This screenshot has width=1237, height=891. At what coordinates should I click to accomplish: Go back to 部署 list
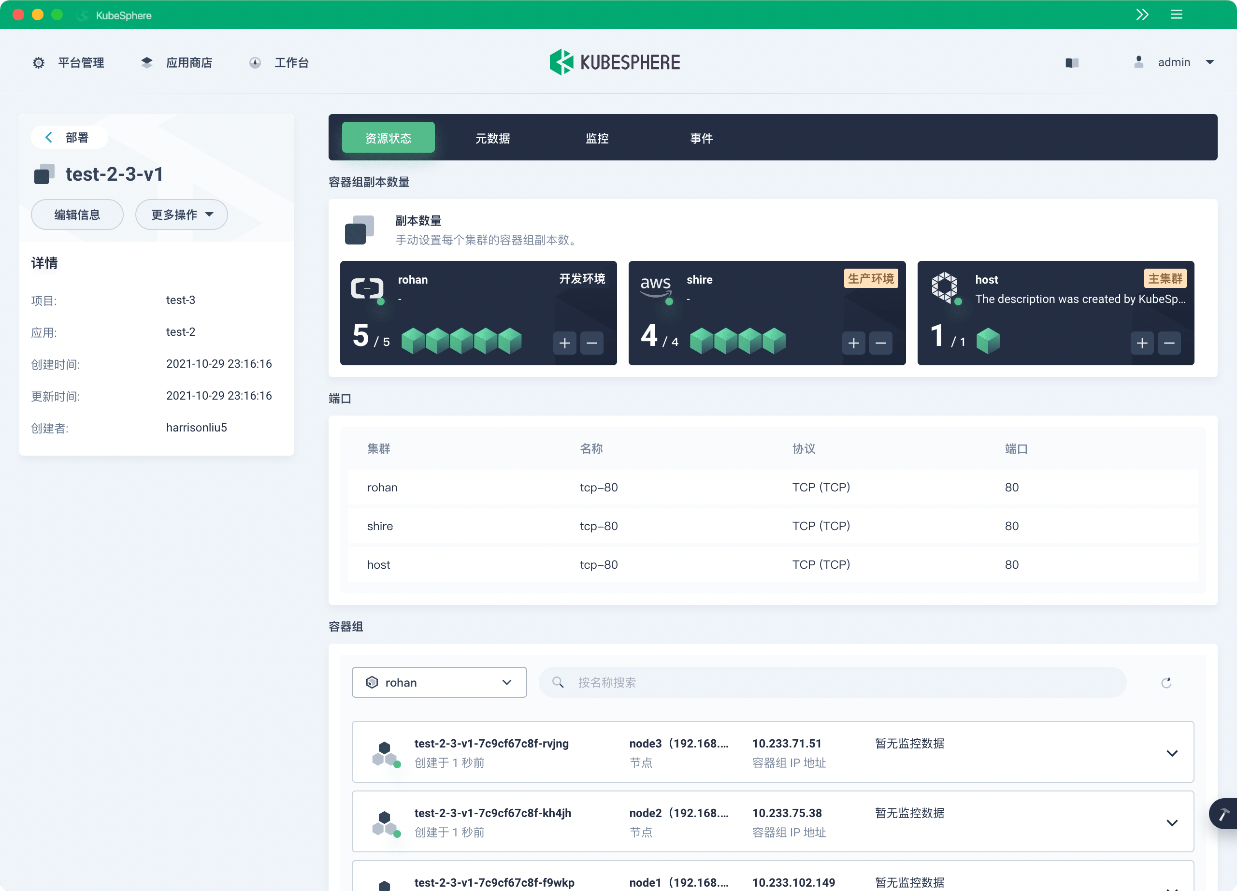(69, 137)
